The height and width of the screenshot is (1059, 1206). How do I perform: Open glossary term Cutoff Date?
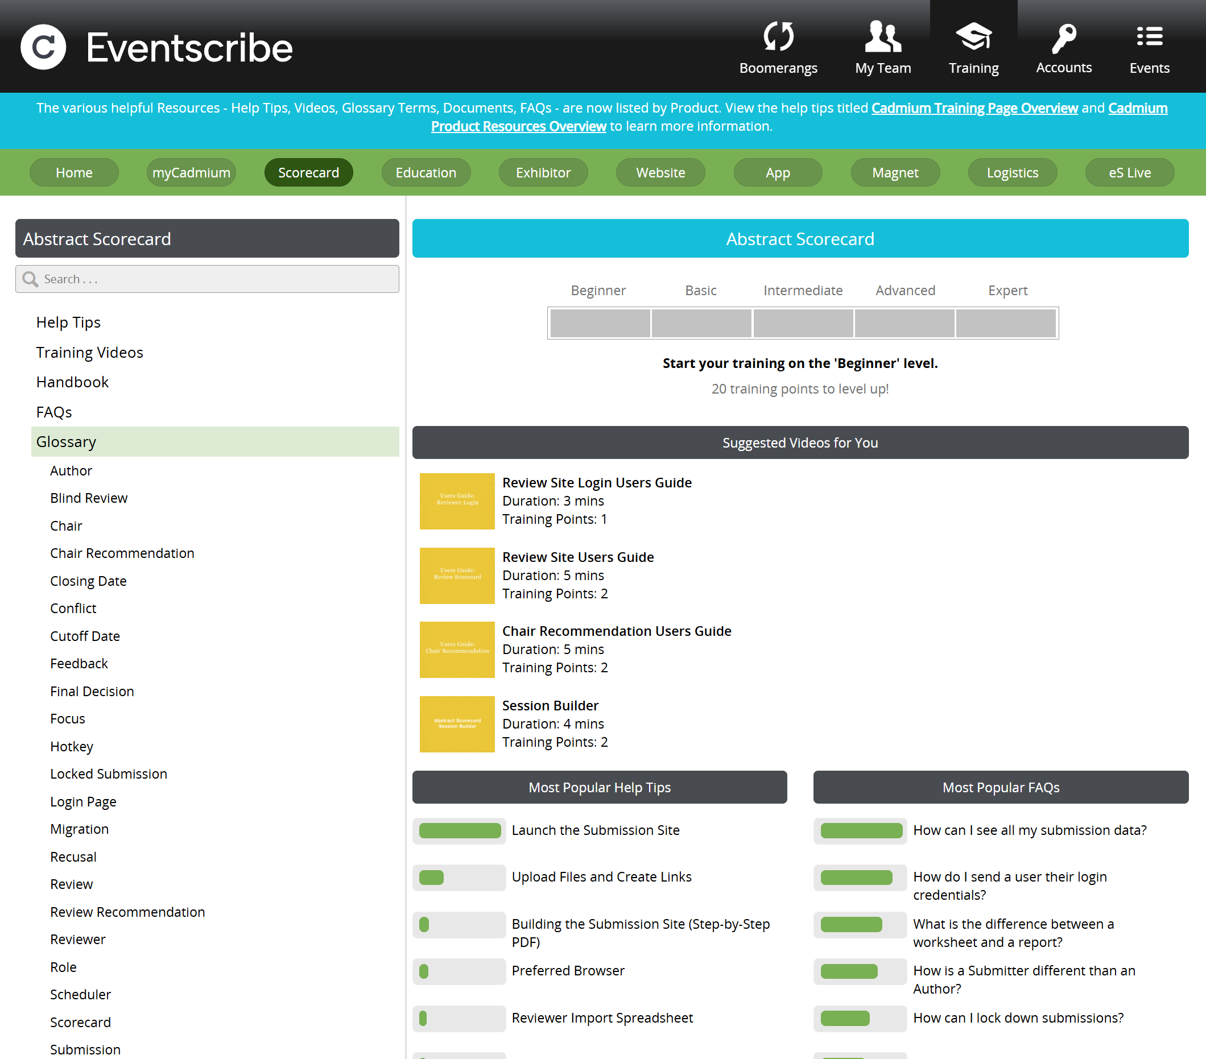(85, 636)
